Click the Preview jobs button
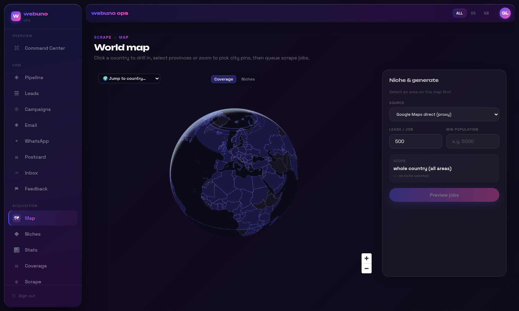Image resolution: width=519 pixels, height=311 pixels. click(x=444, y=195)
